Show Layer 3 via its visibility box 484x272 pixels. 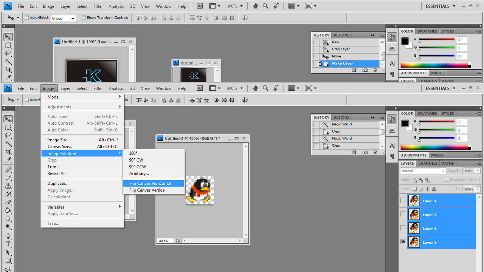[403, 215]
